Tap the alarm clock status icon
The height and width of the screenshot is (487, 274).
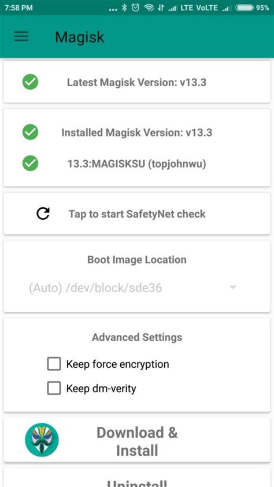tap(136, 8)
